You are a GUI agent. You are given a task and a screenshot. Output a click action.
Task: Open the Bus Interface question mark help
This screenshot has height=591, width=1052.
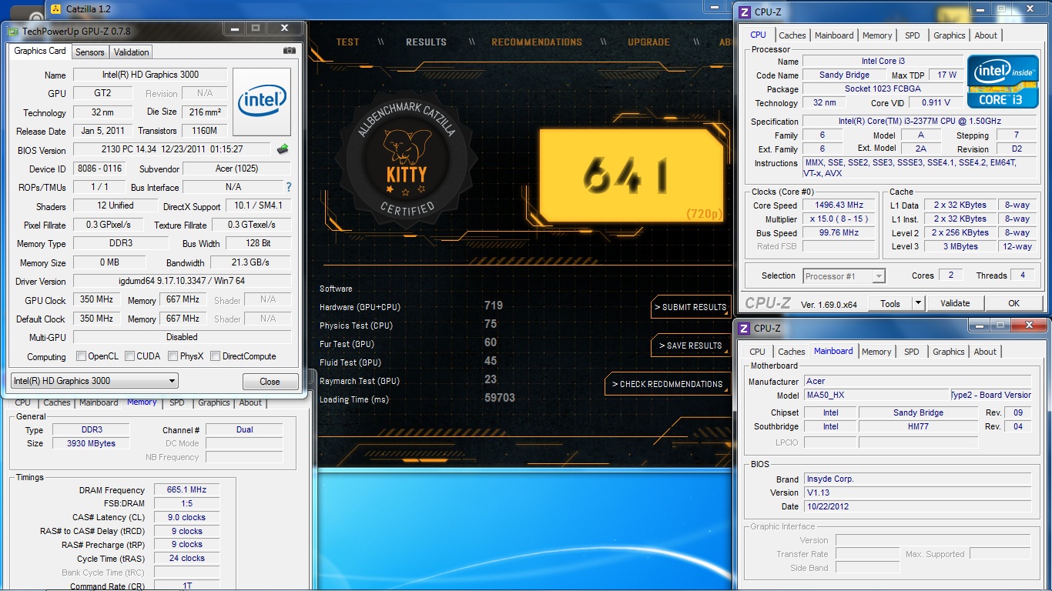[289, 187]
